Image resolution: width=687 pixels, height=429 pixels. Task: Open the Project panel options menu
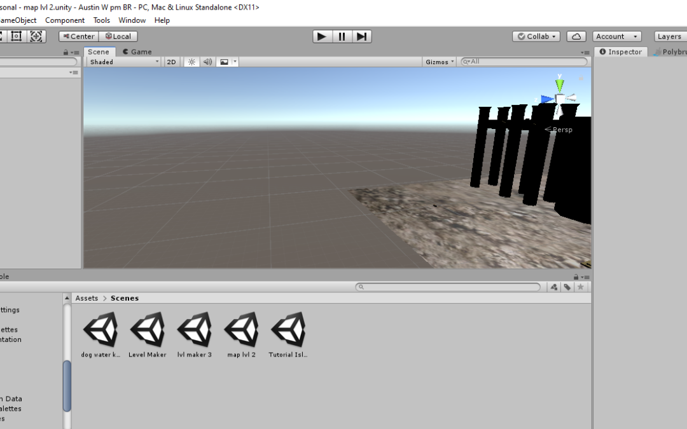click(x=585, y=277)
